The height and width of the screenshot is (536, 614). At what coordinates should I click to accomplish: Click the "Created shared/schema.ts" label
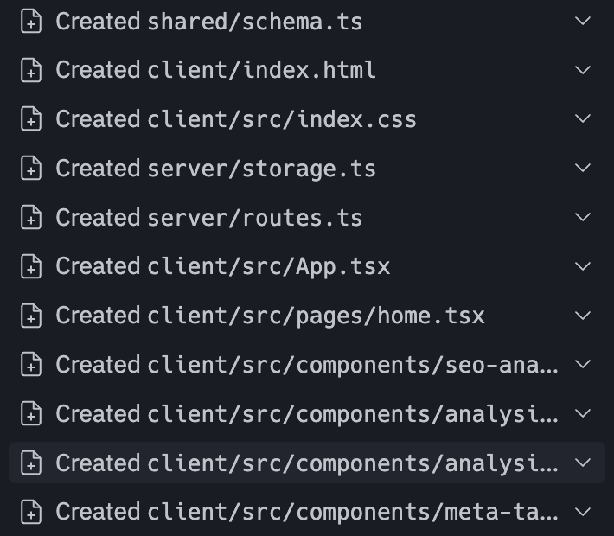[208, 21]
